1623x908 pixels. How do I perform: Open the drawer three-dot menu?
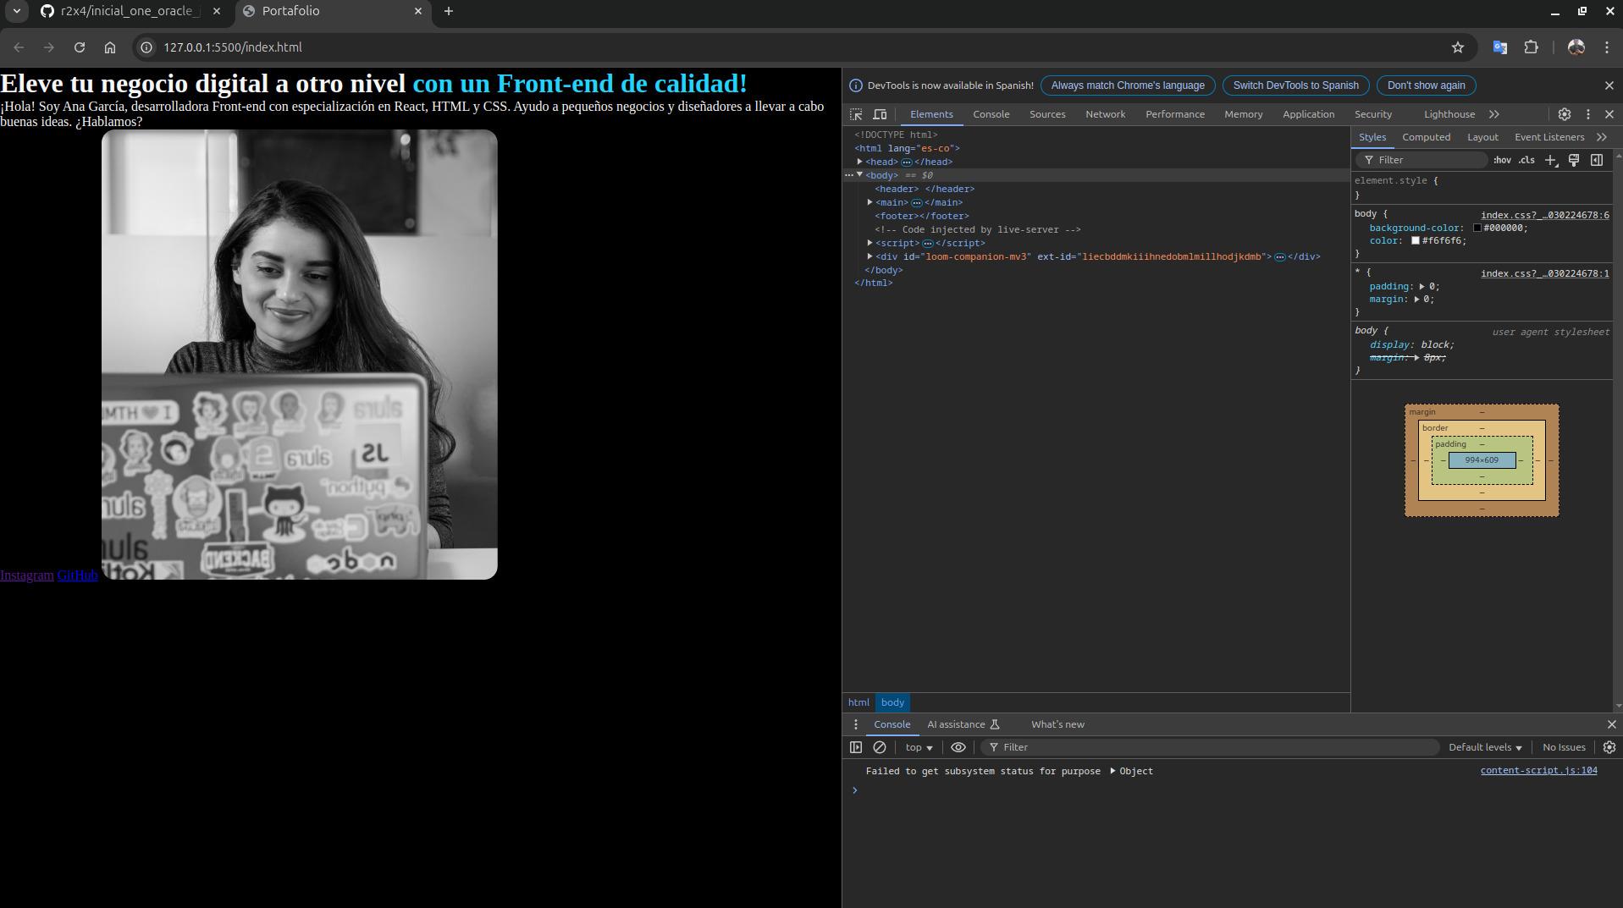coord(855,724)
